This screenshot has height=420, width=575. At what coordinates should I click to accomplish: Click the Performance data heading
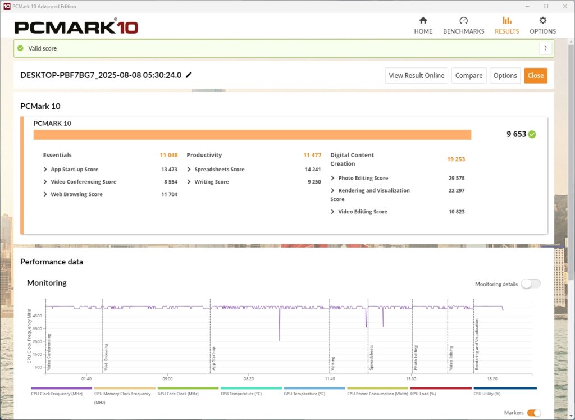click(52, 262)
